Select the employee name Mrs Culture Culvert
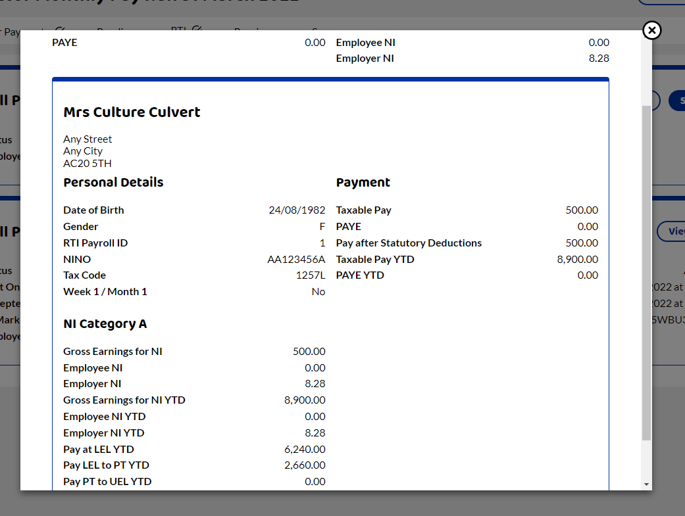Image resolution: width=685 pixels, height=516 pixels. 132,112
